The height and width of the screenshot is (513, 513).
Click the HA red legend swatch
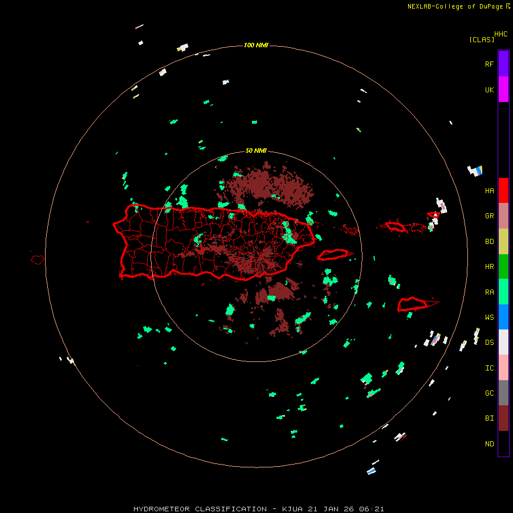click(x=503, y=190)
